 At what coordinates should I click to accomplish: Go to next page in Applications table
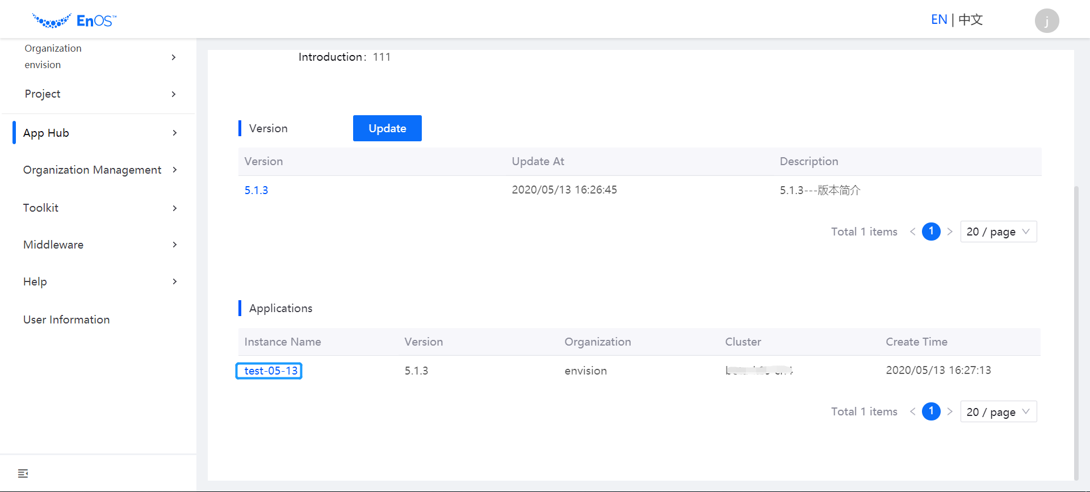point(950,411)
